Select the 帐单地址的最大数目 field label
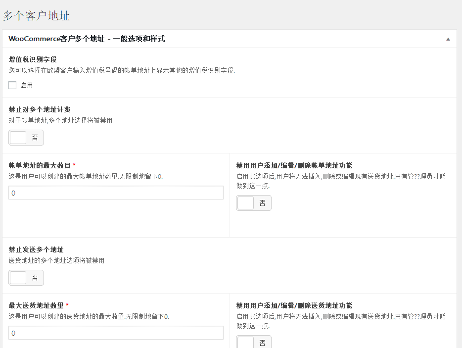This screenshot has height=348, width=462. [40, 165]
